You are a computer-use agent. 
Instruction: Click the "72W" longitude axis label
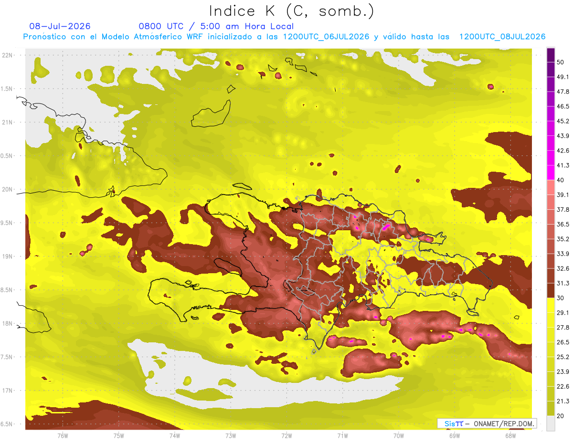[287, 435]
